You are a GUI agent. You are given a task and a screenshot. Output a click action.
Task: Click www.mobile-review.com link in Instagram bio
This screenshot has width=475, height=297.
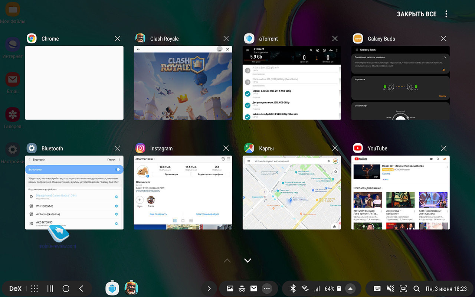148,191
